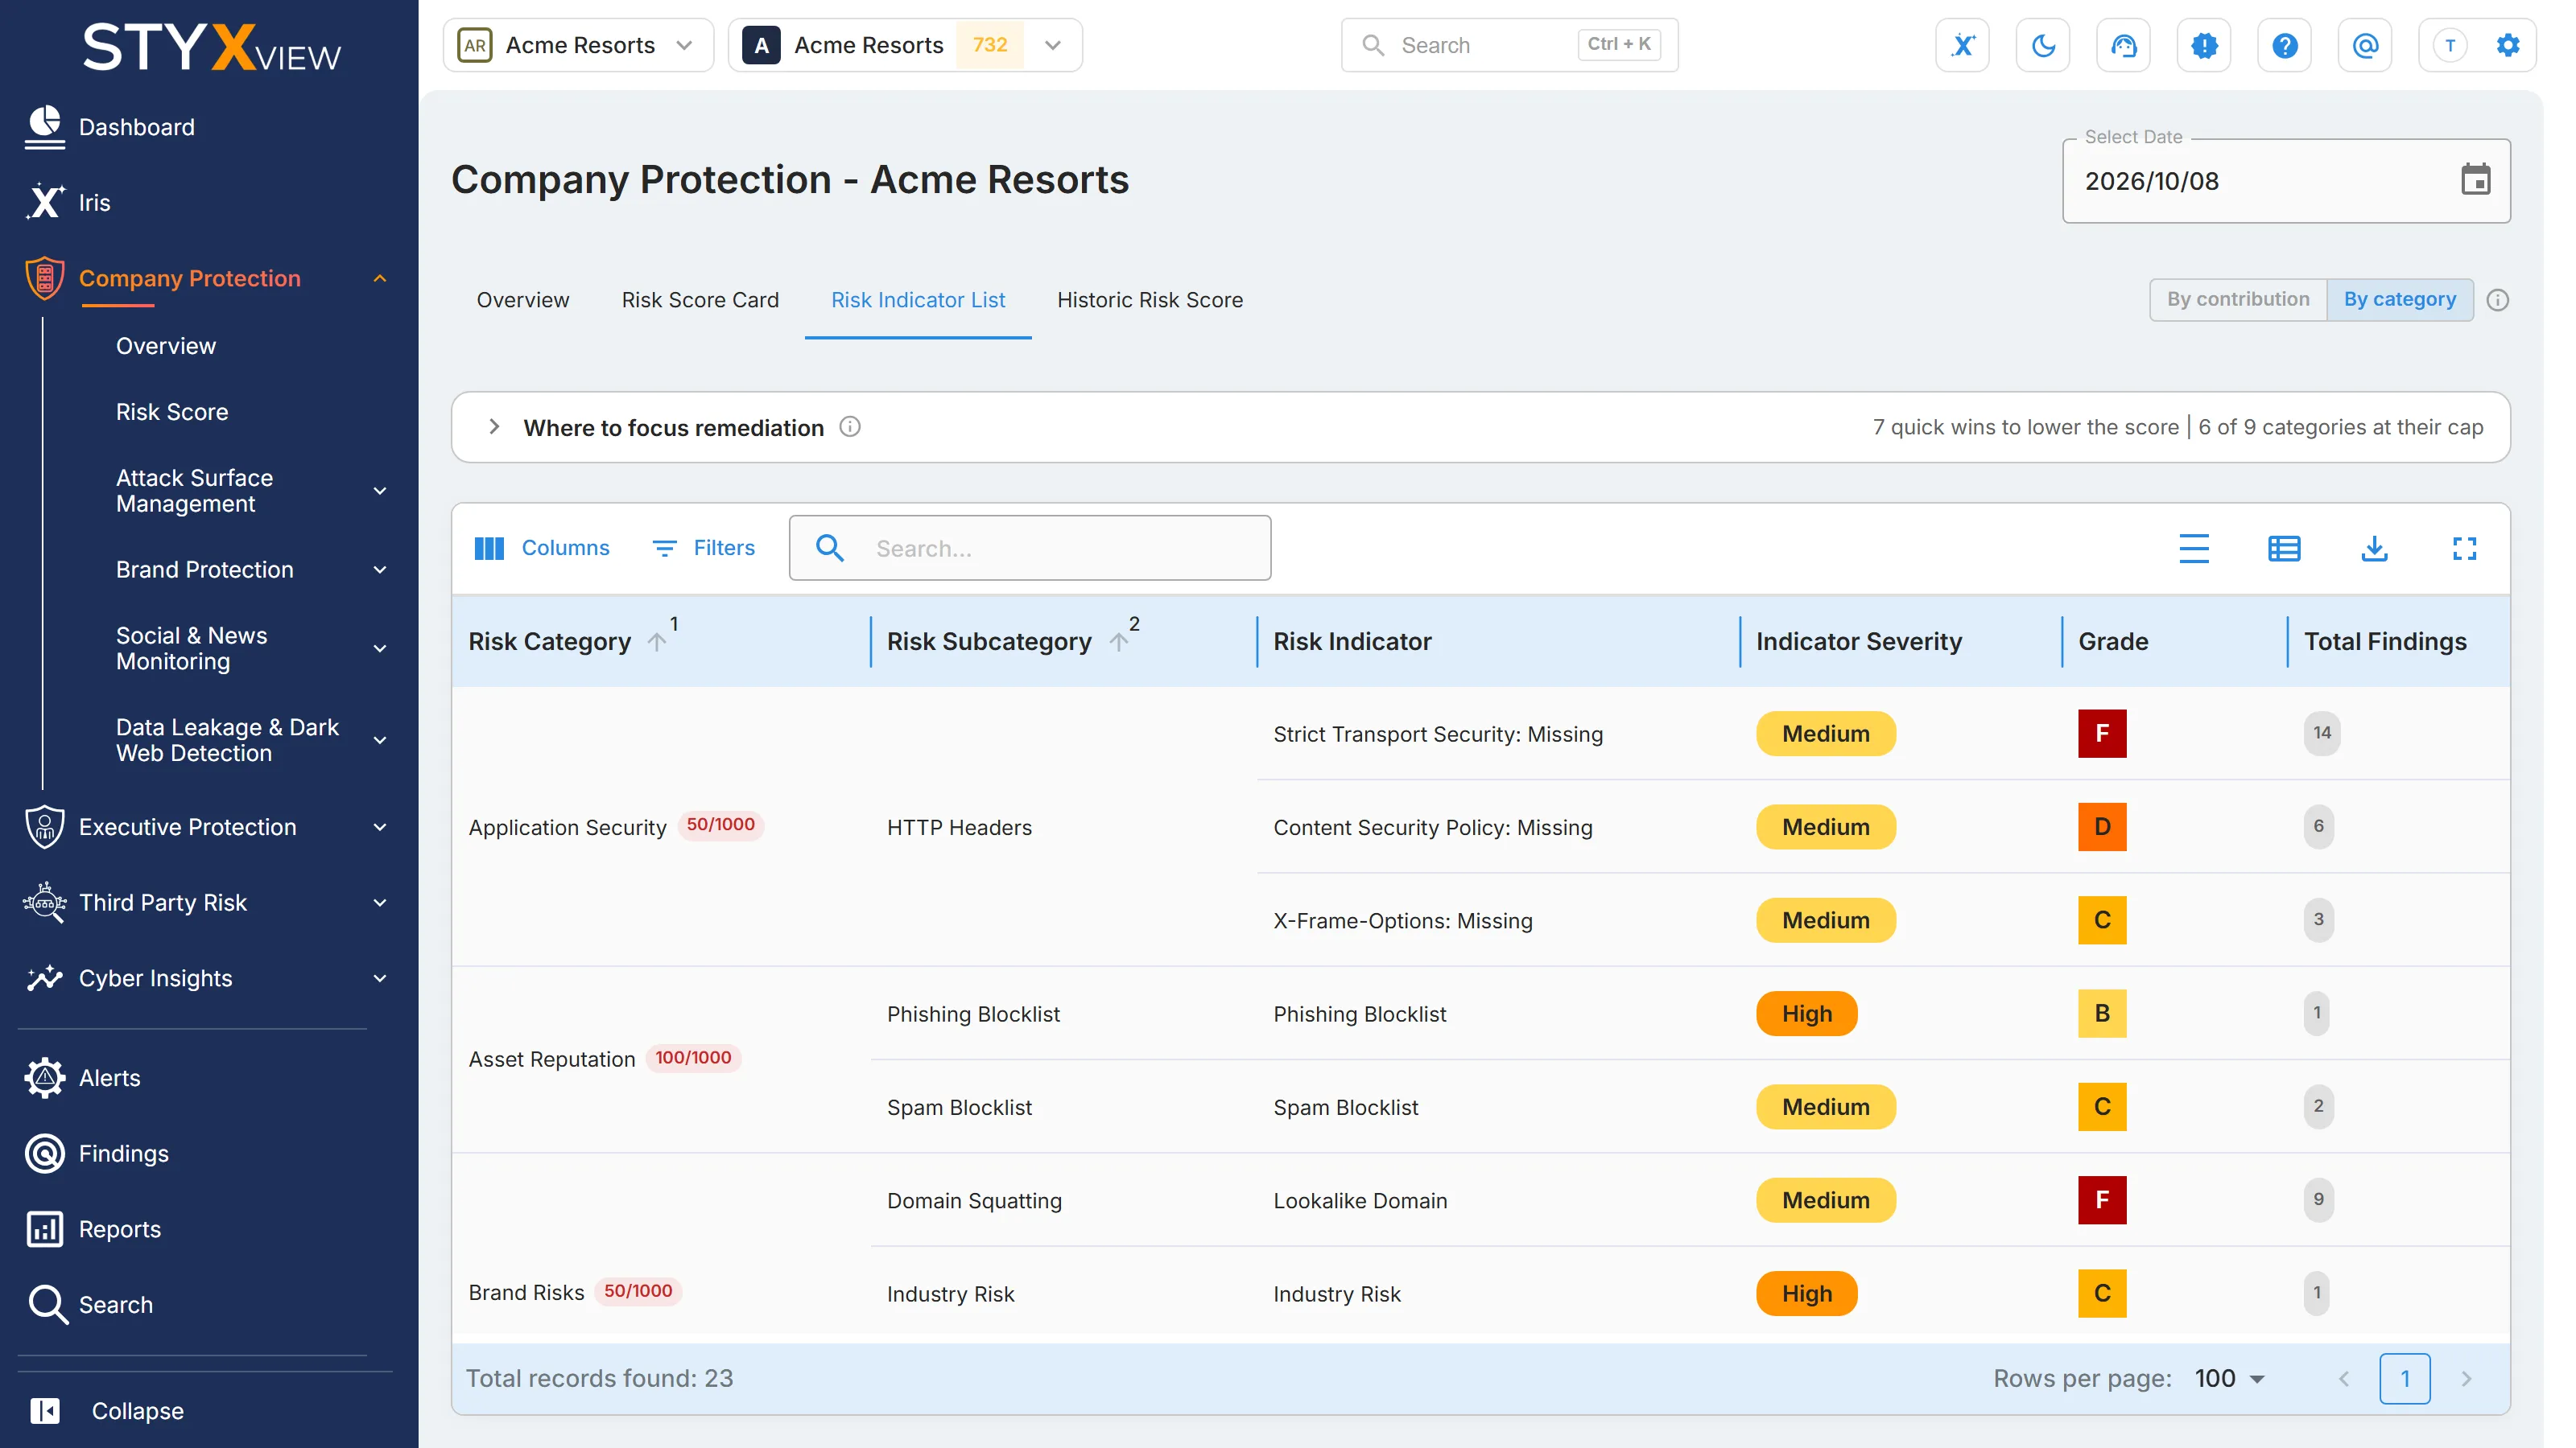Expand Attack Surface Management submenu
The height and width of the screenshot is (1448, 2576).
tap(380, 491)
